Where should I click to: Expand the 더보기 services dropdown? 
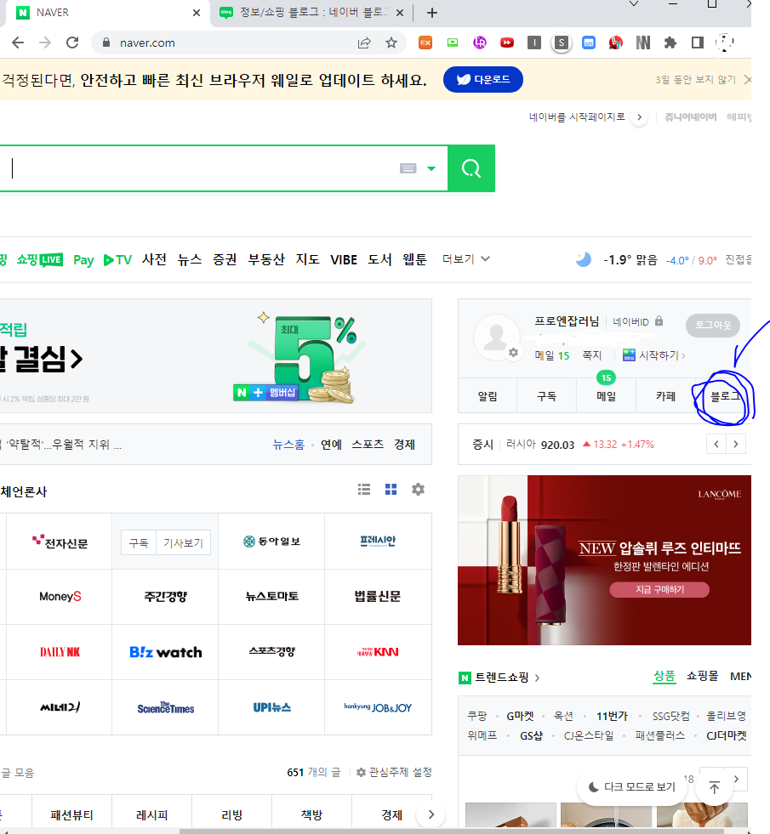(466, 259)
